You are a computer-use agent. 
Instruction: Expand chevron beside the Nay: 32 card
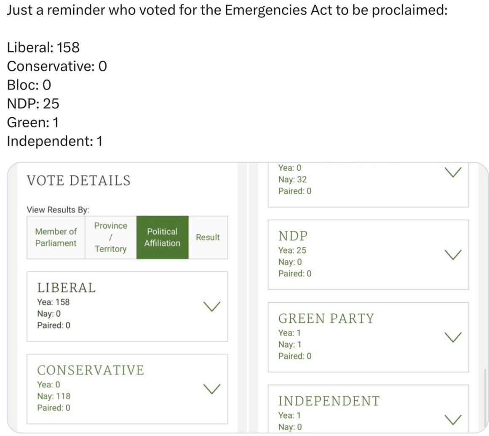(x=453, y=172)
